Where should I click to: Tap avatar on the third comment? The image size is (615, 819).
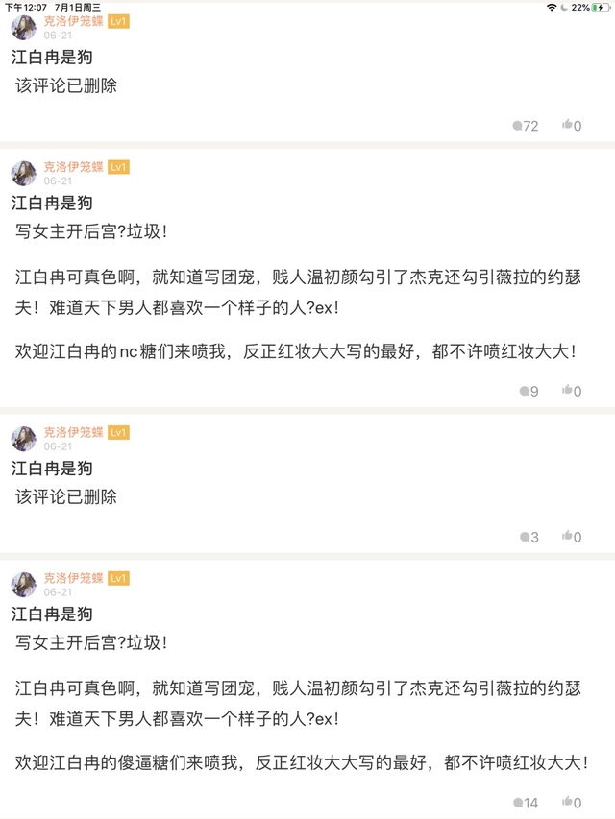click(24, 439)
